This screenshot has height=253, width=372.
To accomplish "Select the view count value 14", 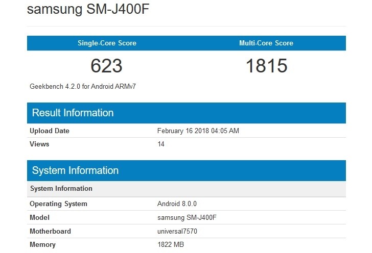I will pos(161,144).
